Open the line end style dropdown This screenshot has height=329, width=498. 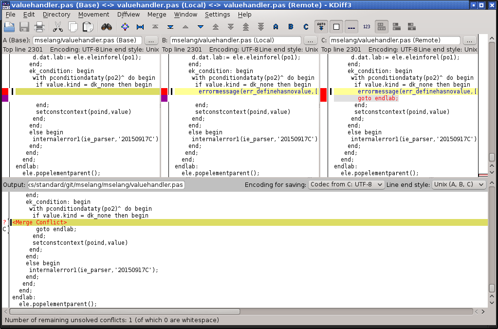459,185
